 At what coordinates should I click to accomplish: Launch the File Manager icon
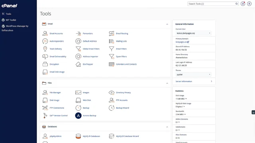click(x=45, y=93)
